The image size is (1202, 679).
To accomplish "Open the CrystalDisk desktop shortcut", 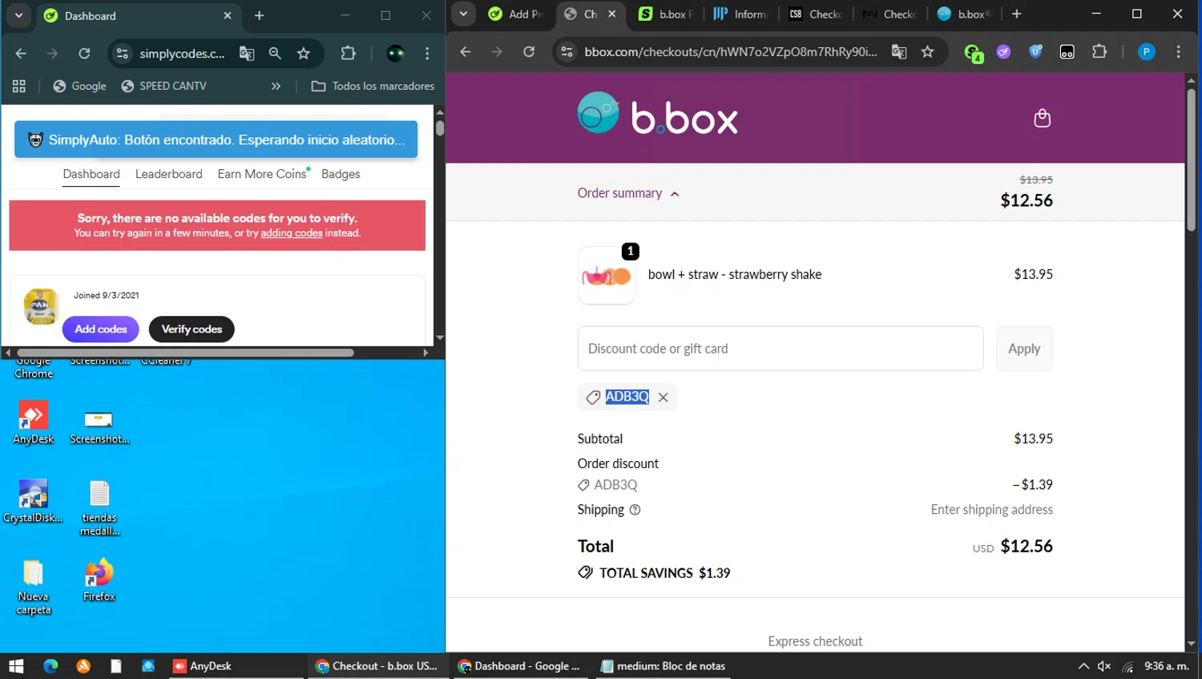I will pyautogui.click(x=33, y=501).
